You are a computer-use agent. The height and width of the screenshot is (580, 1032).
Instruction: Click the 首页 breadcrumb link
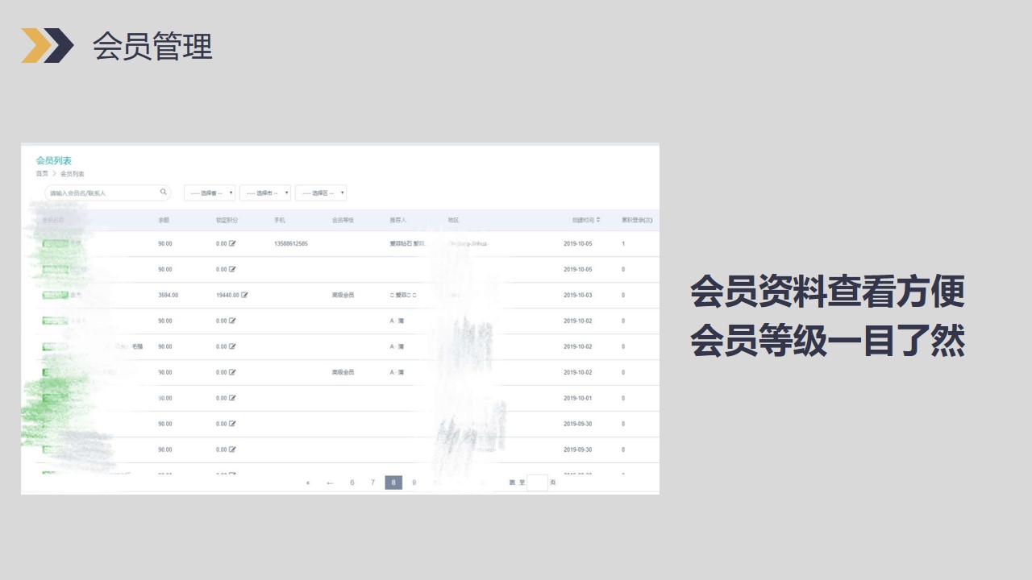click(x=42, y=174)
